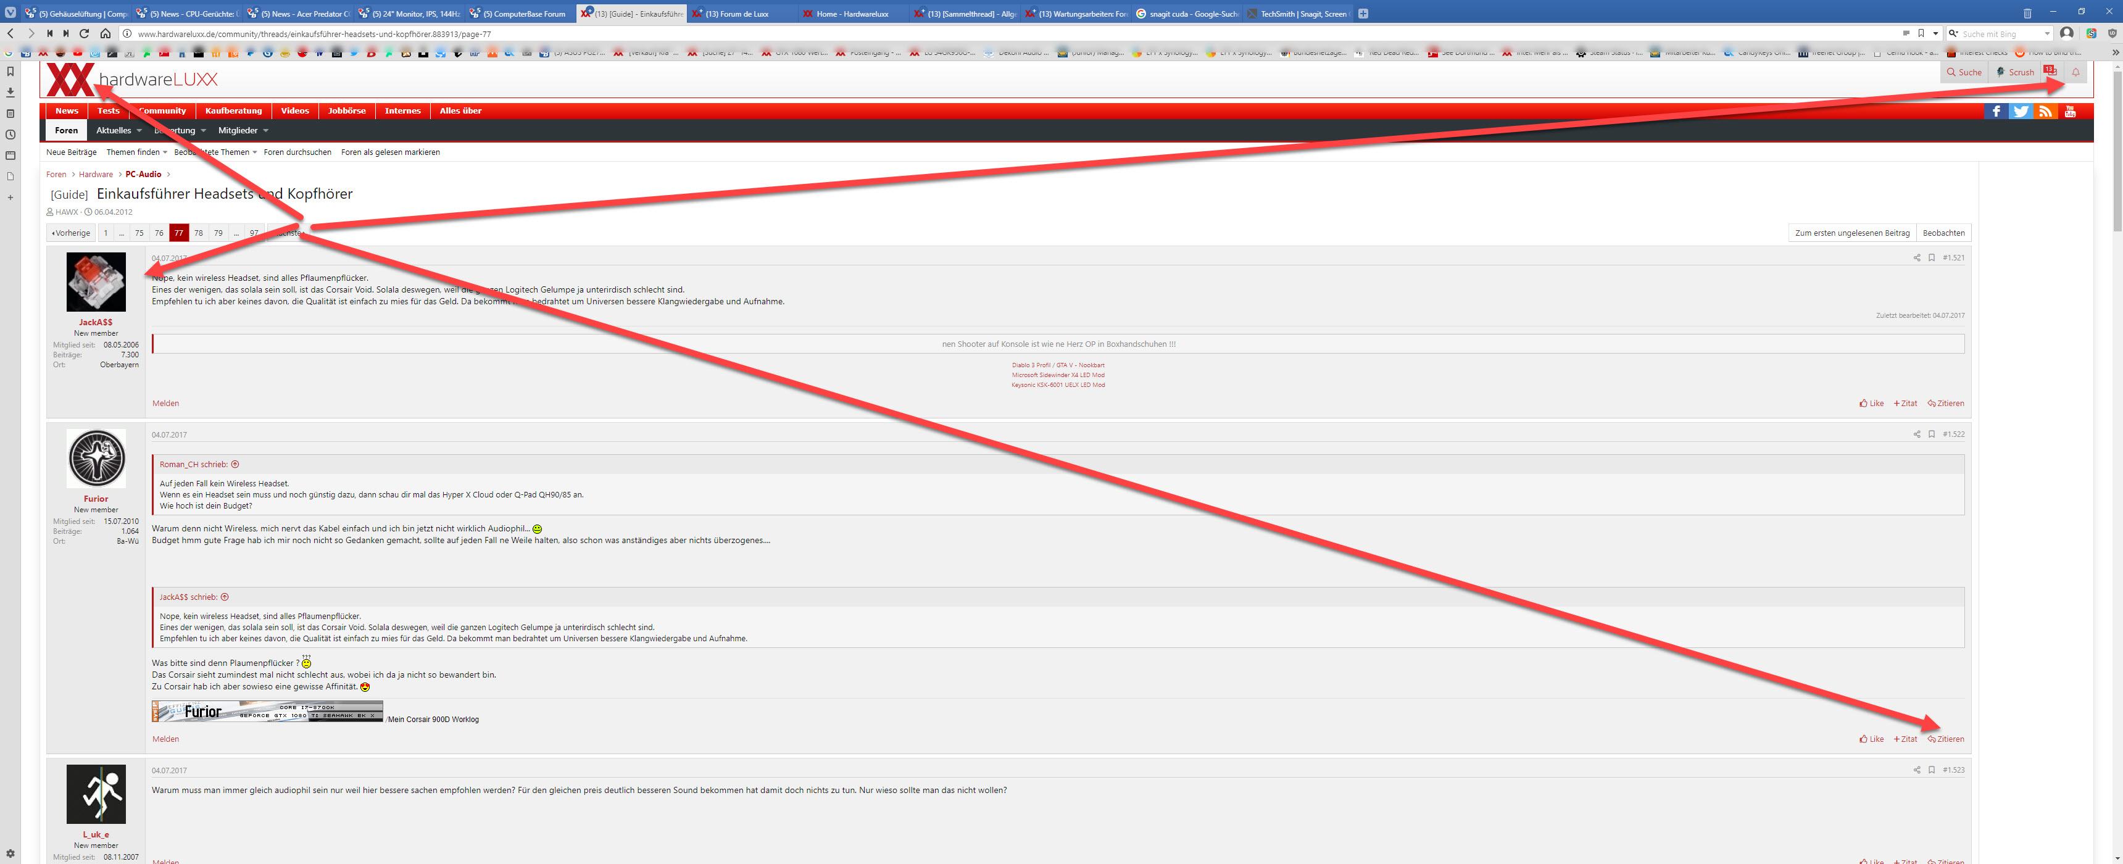Open the Hardwareluxx YouTube channel
2123x864 pixels.
click(2071, 111)
